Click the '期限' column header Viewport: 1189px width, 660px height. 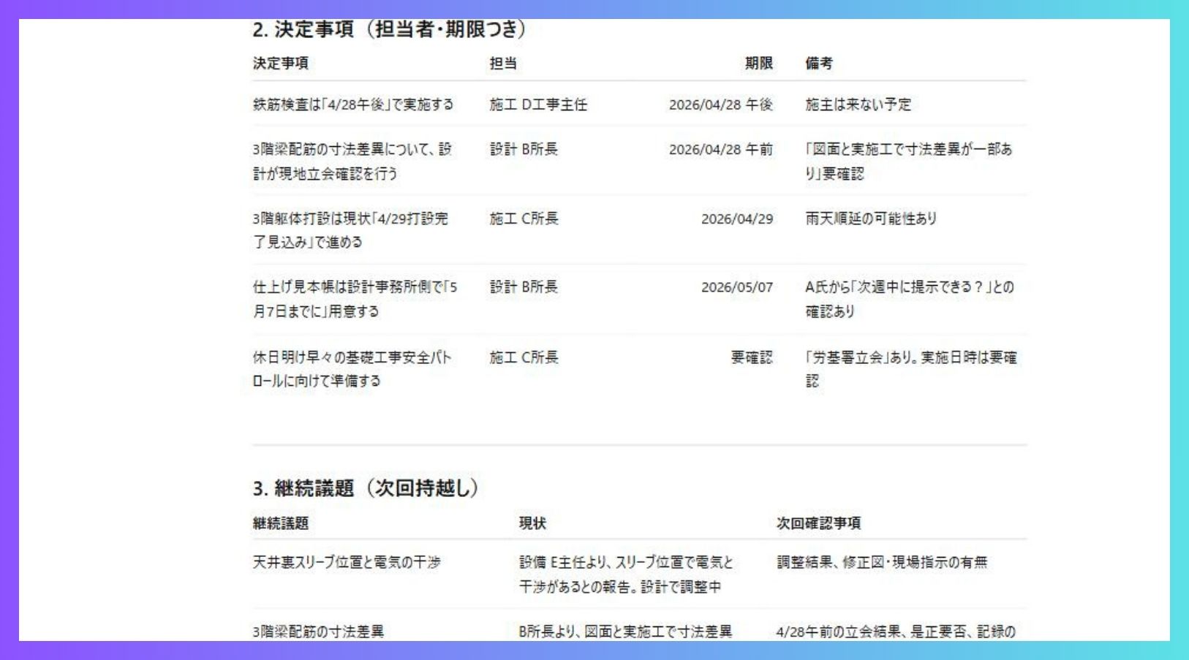tap(759, 64)
